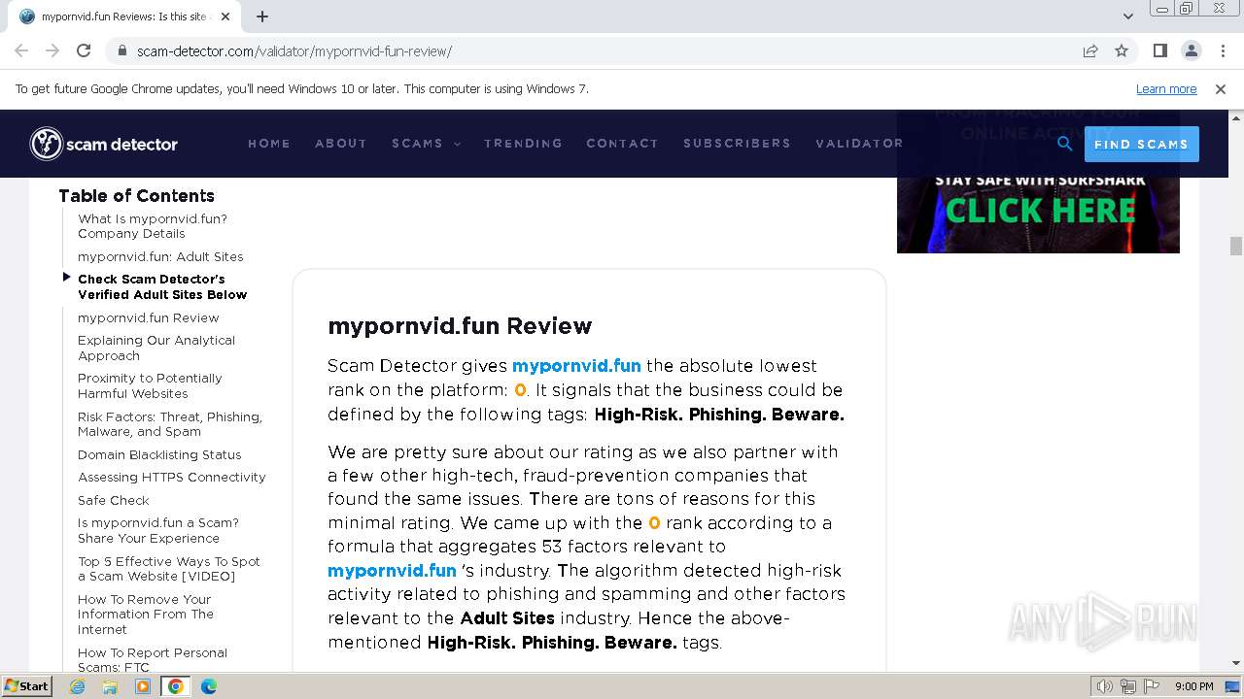Screen dimensions: 1244x699
Task: Jump to What Is mypornvid.fun? Company Details
Action: (153, 226)
